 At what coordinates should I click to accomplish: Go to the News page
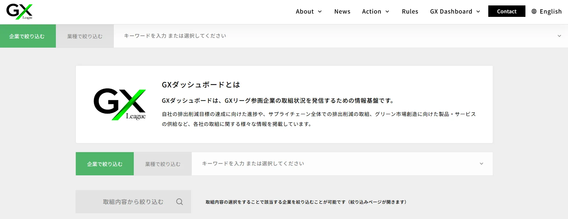[x=342, y=11]
